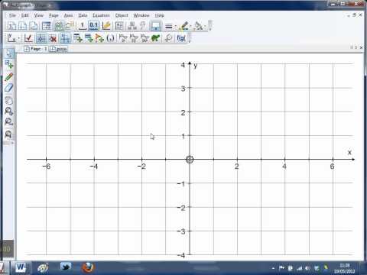The width and height of the screenshot is (367, 275).
Task: Click the first slow plot flag icon
Action: pos(123,38)
